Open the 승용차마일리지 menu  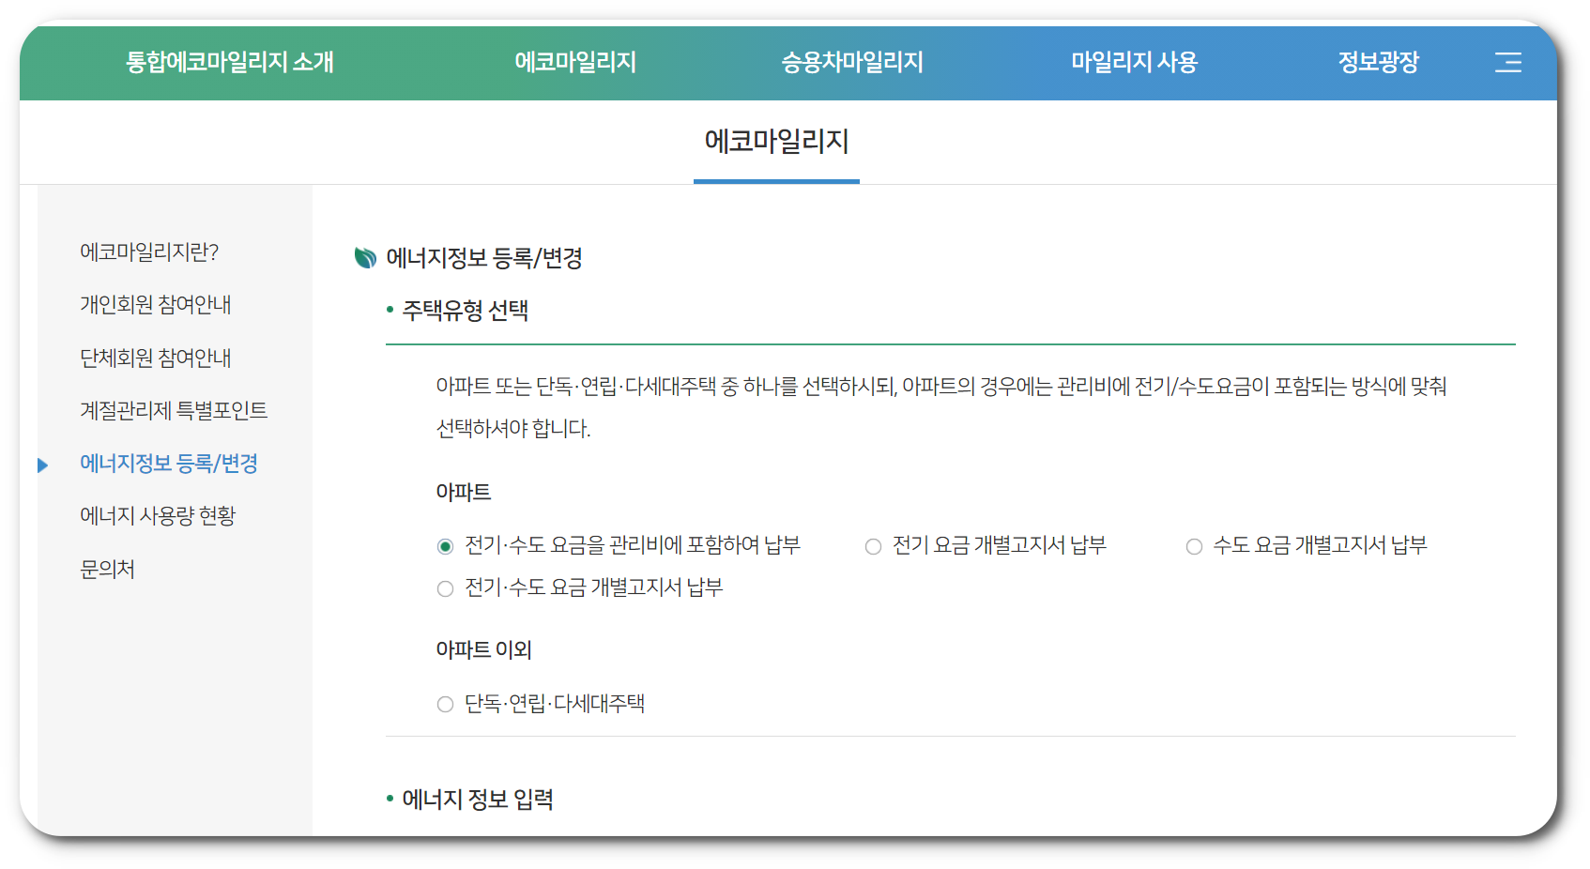point(852,62)
